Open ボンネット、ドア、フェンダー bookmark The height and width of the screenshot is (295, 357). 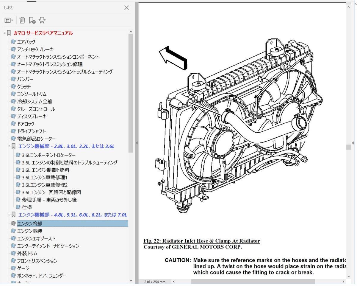42,276
